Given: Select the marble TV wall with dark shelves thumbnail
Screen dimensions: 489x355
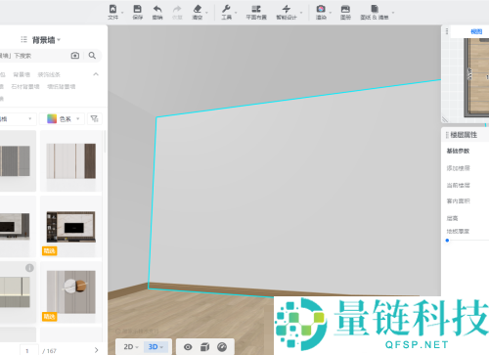Looking at the screenshot, I should coord(71,227).
